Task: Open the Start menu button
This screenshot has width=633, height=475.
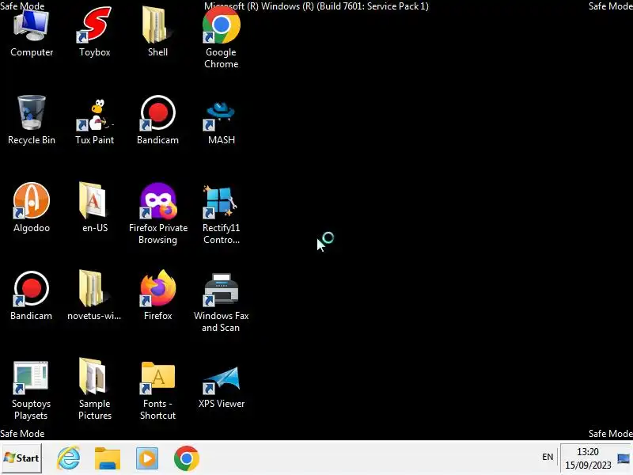Action: (21, 458)
